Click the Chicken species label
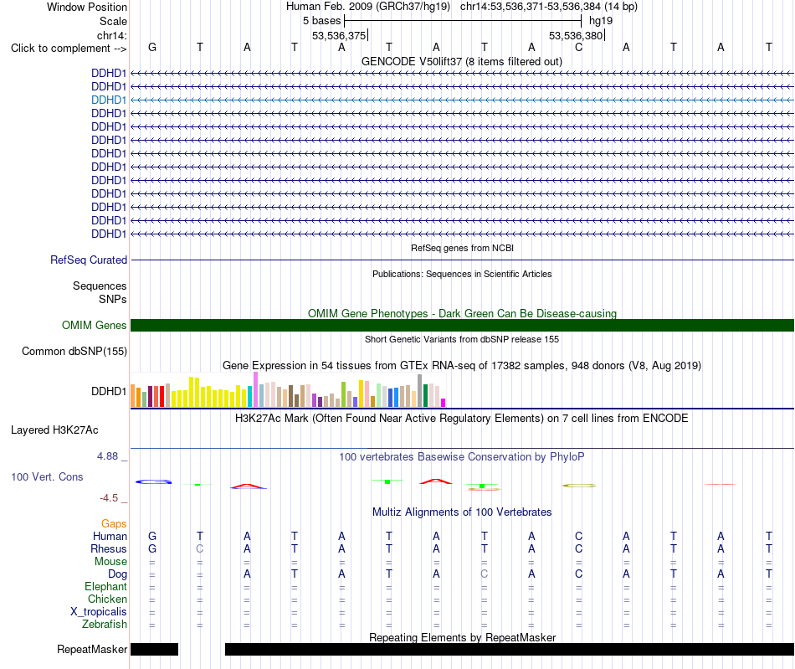The width and height of the screenshot is (795, 669). [107, 599]
